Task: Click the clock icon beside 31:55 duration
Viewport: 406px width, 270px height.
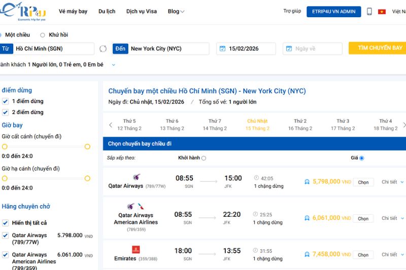Action: pos(255,250)
